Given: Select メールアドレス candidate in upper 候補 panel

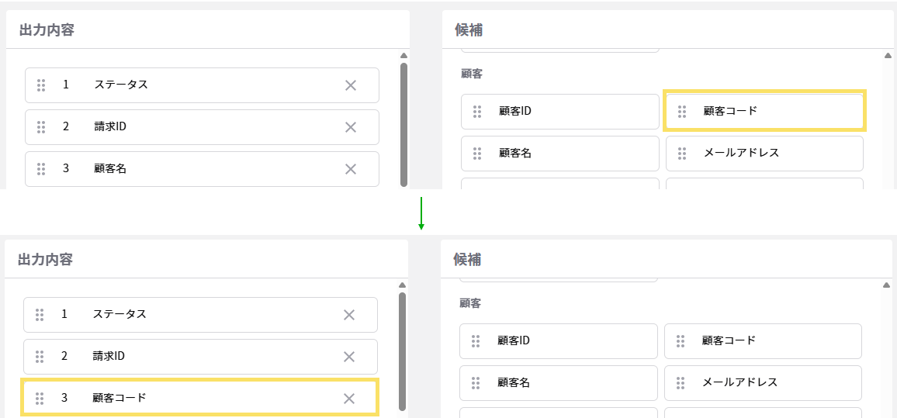Looking at the screenshot, I should tap(764, 154).
